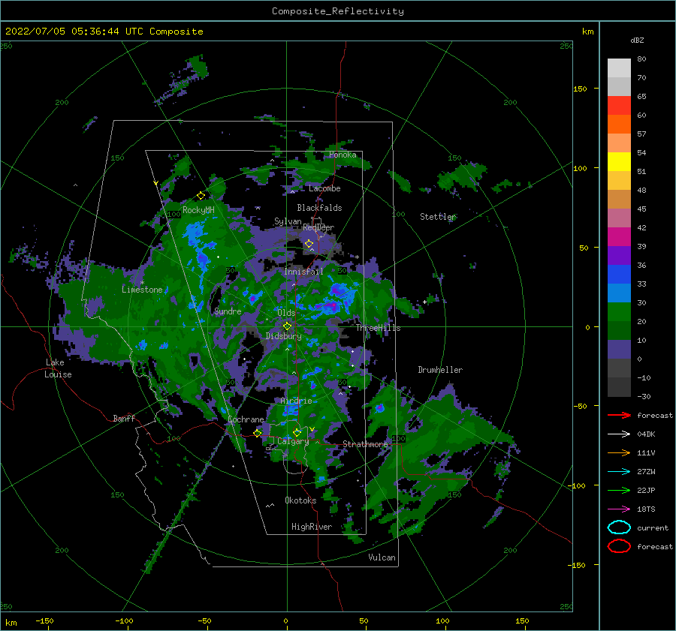Select the white 04DK arrow legend icon

click(x=619, y=434)
